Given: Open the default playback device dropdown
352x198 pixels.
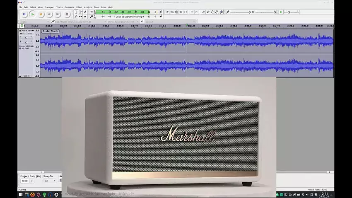Looking at the screenshot, I should pos(170,22).
